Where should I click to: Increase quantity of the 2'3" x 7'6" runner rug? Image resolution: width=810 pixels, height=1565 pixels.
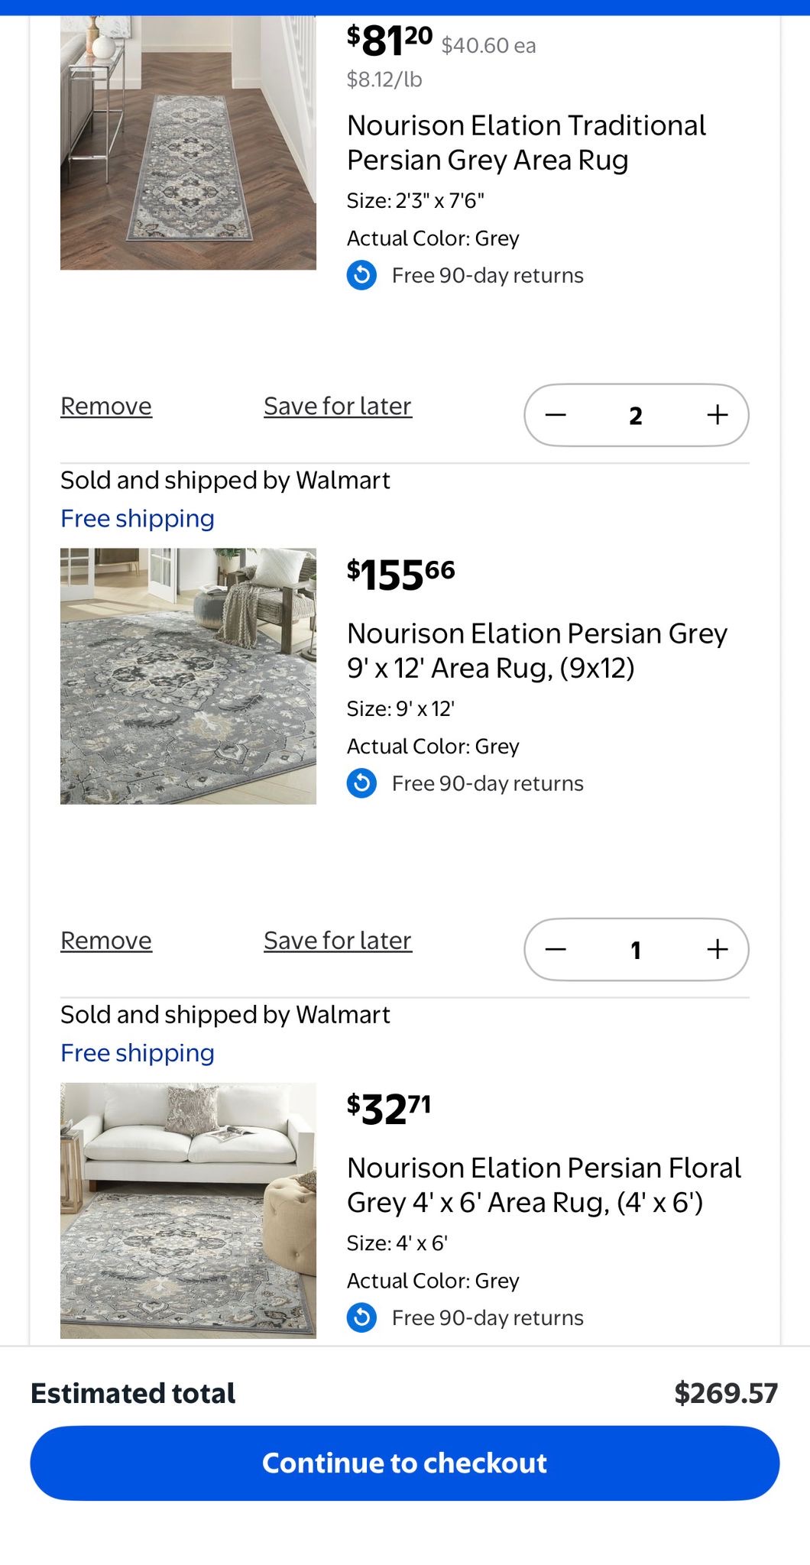[x=717, y=415]
